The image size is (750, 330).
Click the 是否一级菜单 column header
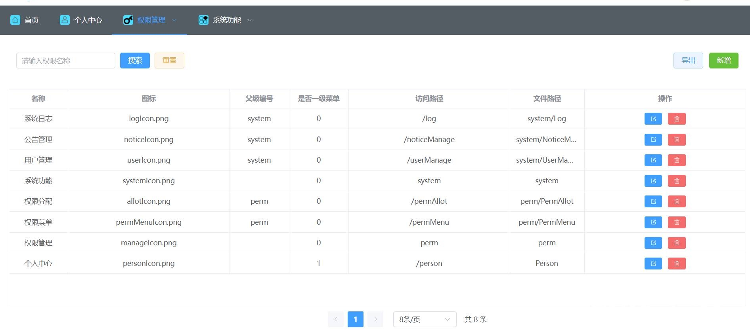tap(319, 99)
